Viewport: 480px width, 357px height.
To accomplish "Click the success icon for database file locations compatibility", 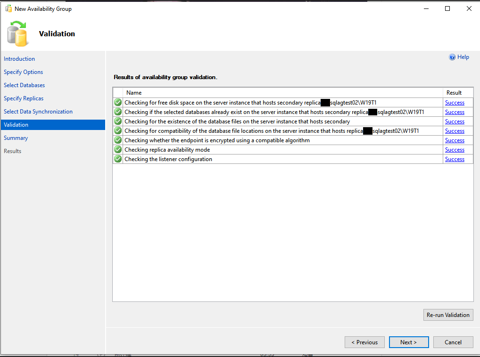I will tap(118, 131).
